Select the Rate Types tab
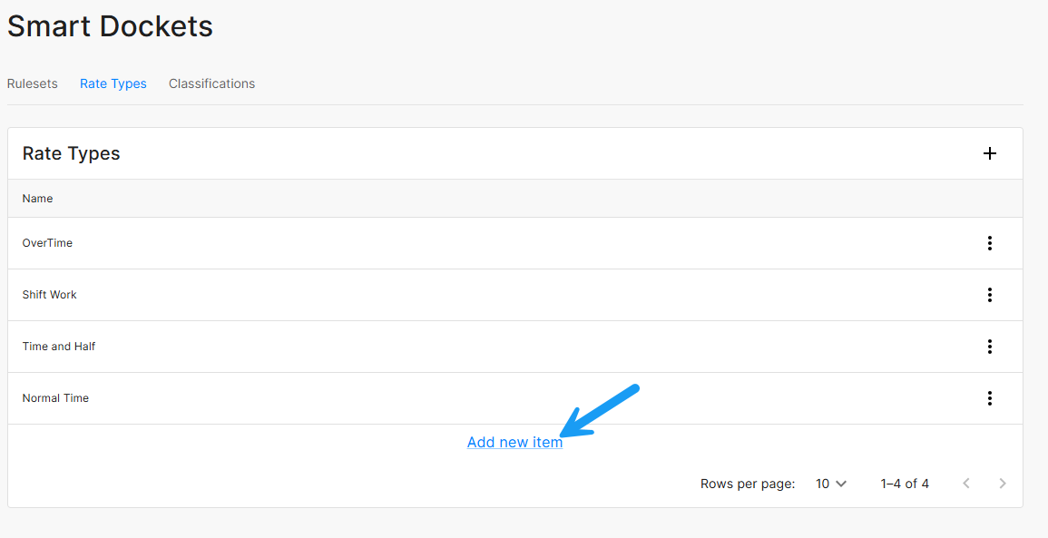Image resolution: width=1048 pixels, height=538 pixels. (x=113, y=83)
